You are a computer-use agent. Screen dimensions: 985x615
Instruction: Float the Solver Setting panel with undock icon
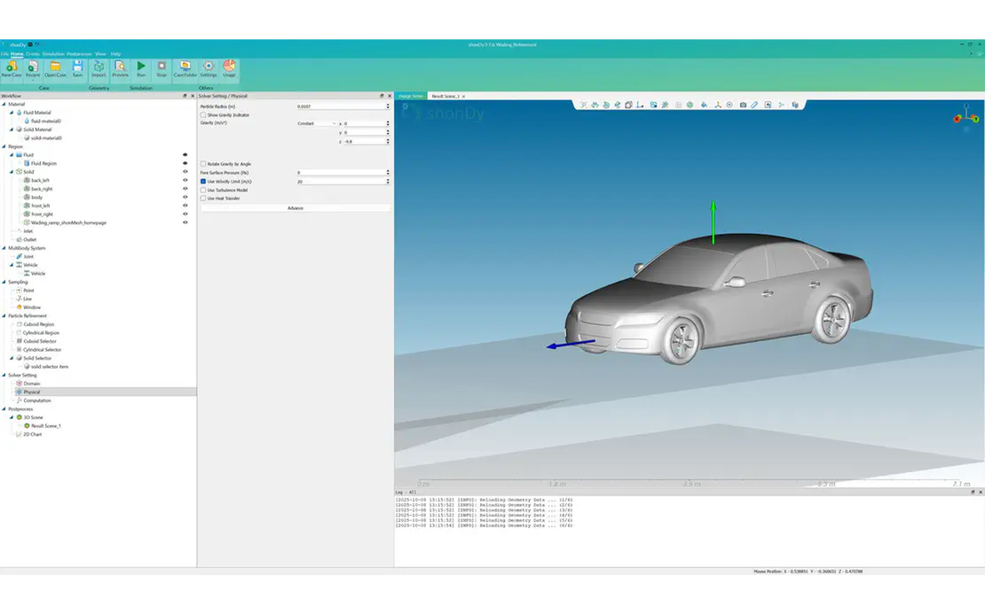382,96
